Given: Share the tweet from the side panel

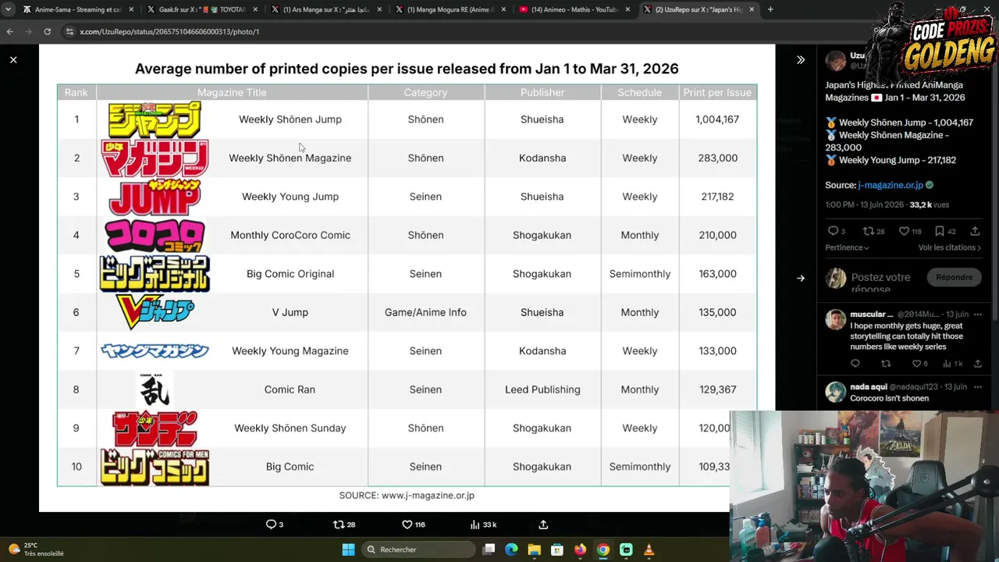Looking at the screenshot, I should [x=975, y=231].
